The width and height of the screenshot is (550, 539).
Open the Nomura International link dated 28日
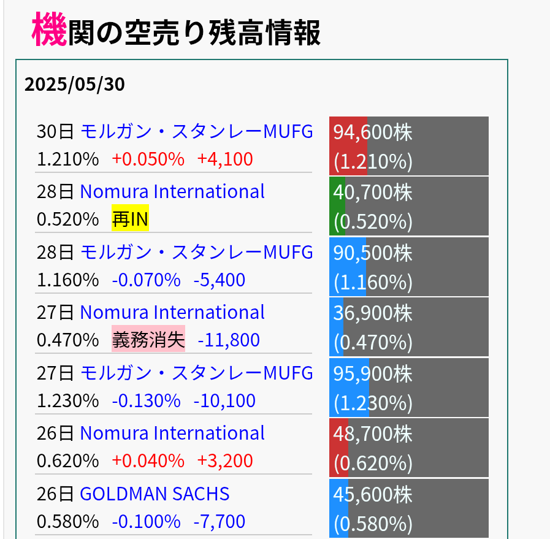coord(172,191)
